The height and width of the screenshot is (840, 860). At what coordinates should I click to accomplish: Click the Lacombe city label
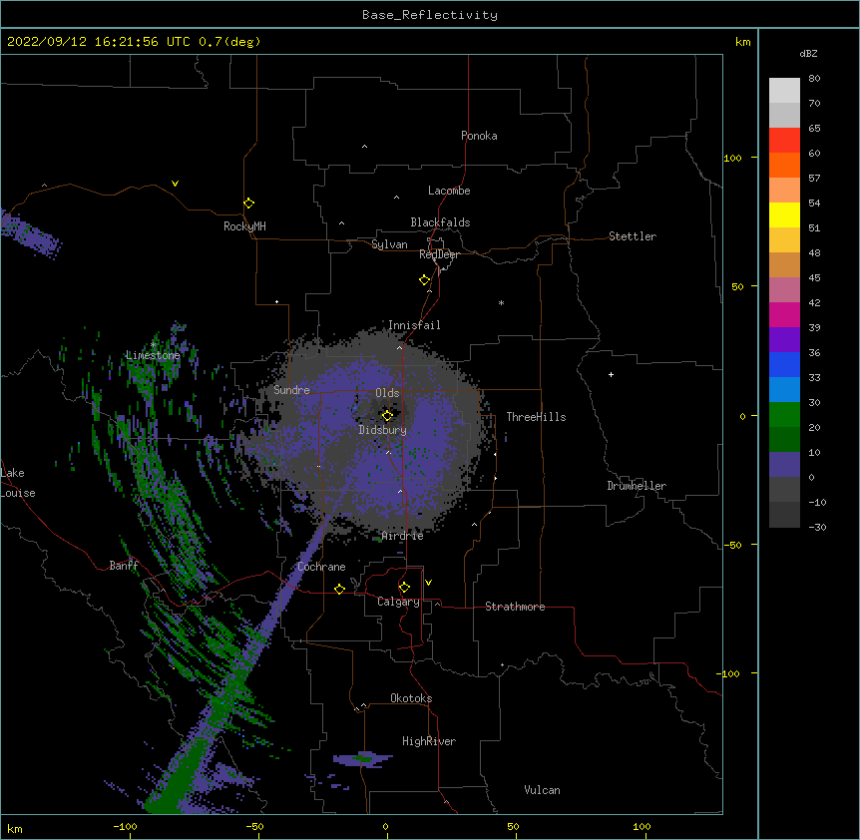[449, 191]
